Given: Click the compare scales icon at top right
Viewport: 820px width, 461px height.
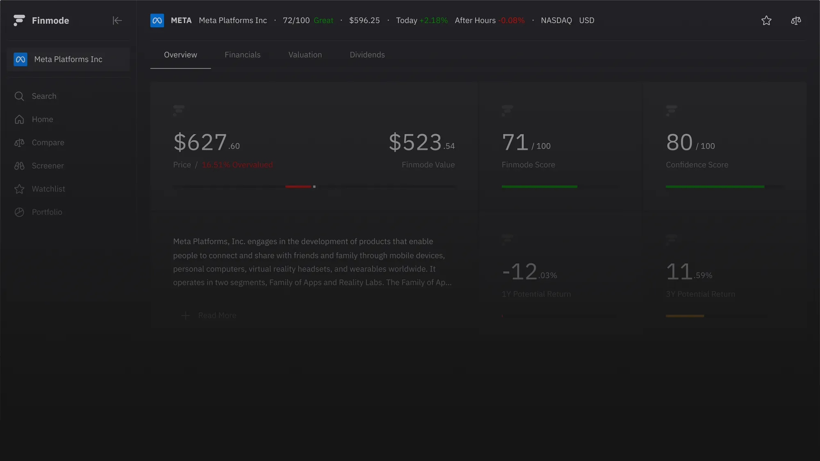Looking at the screenshot, I should [796, 20].
